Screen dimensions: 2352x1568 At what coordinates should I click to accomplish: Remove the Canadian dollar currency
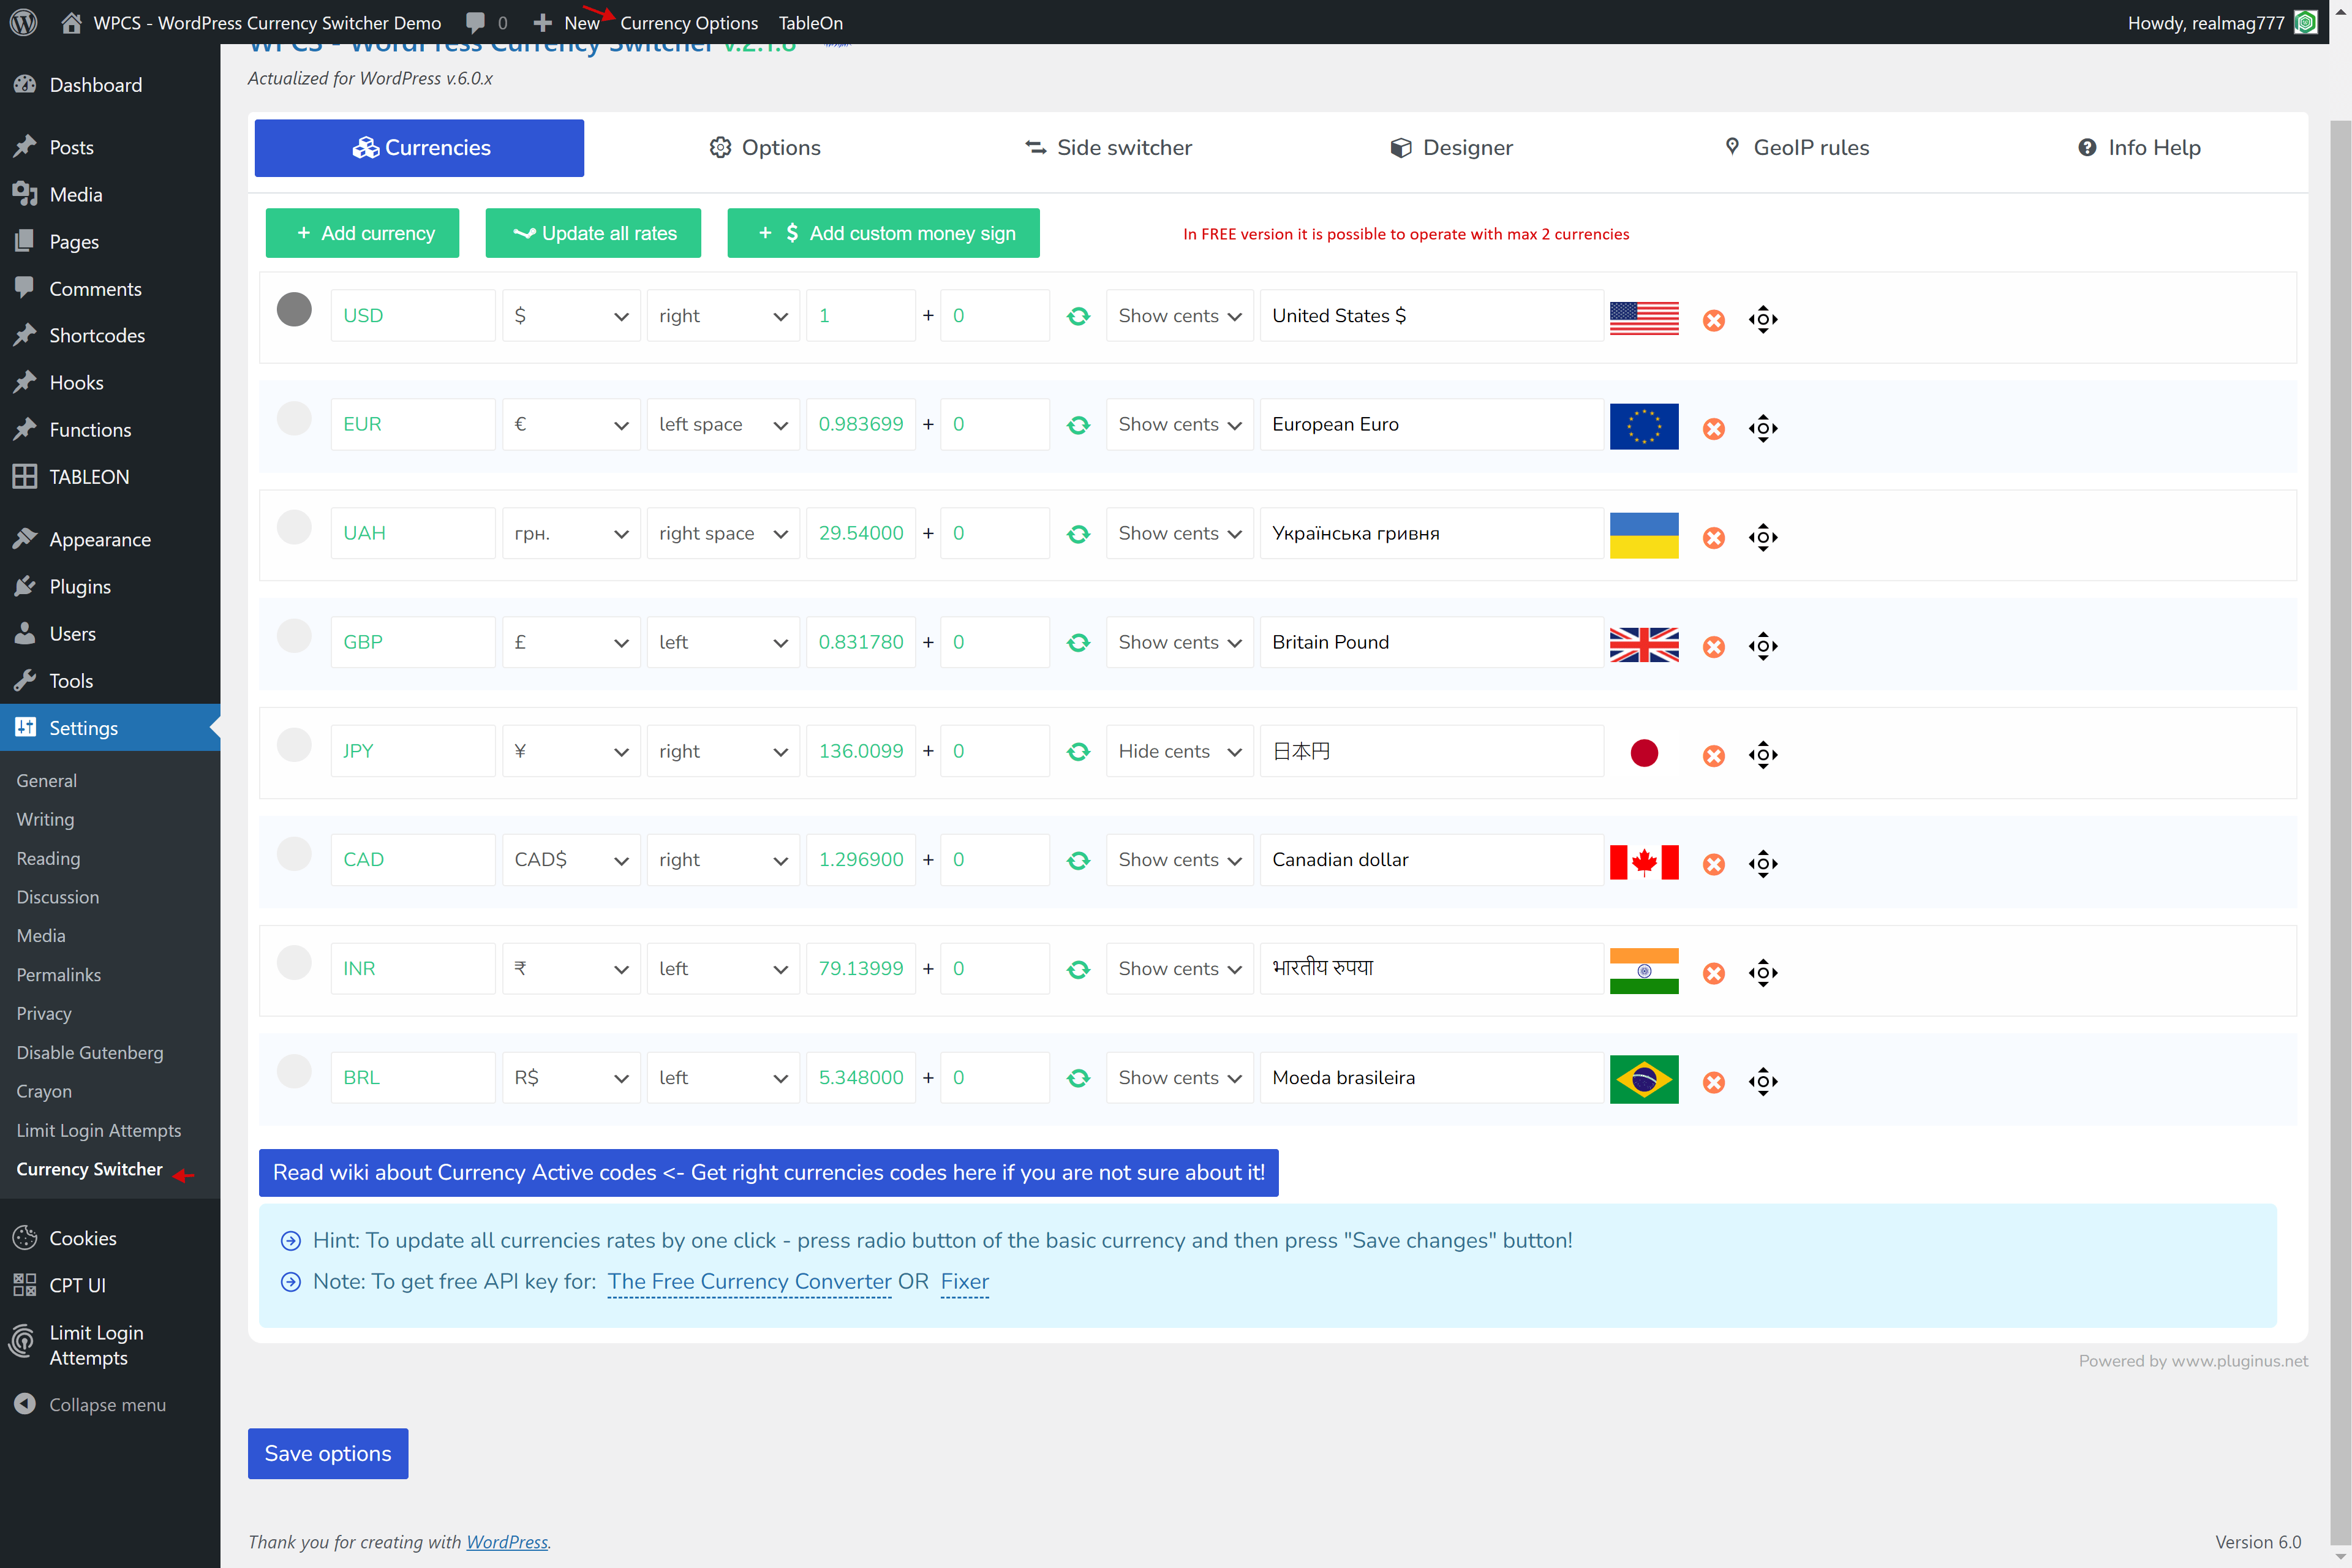pyautogui.click(x=1713, y=864)
